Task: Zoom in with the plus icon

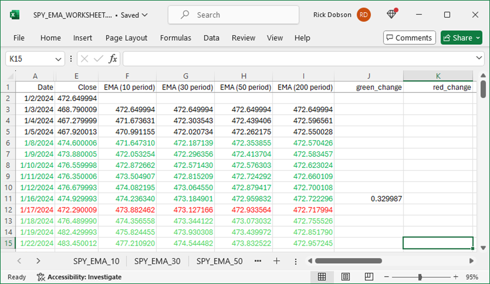Action: tap(456, 277)
